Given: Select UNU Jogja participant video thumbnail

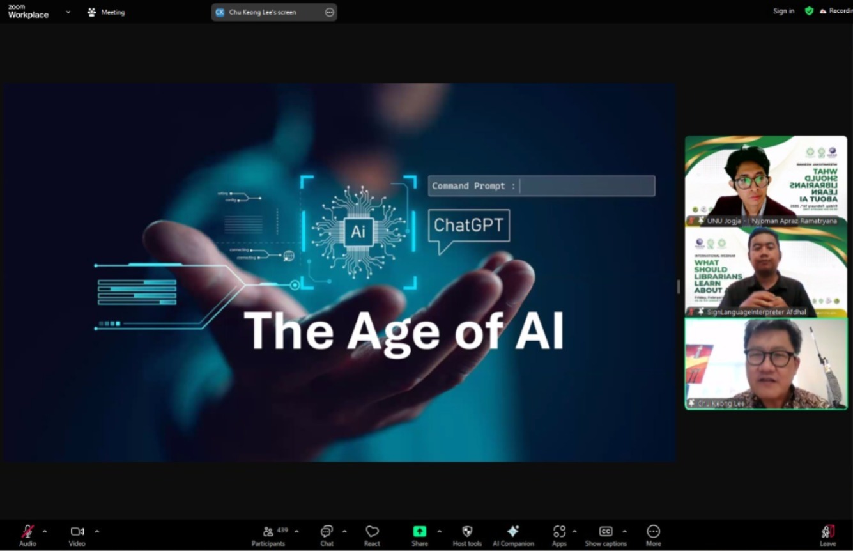Looking at the screenshot, I should [x=766, y=181].
